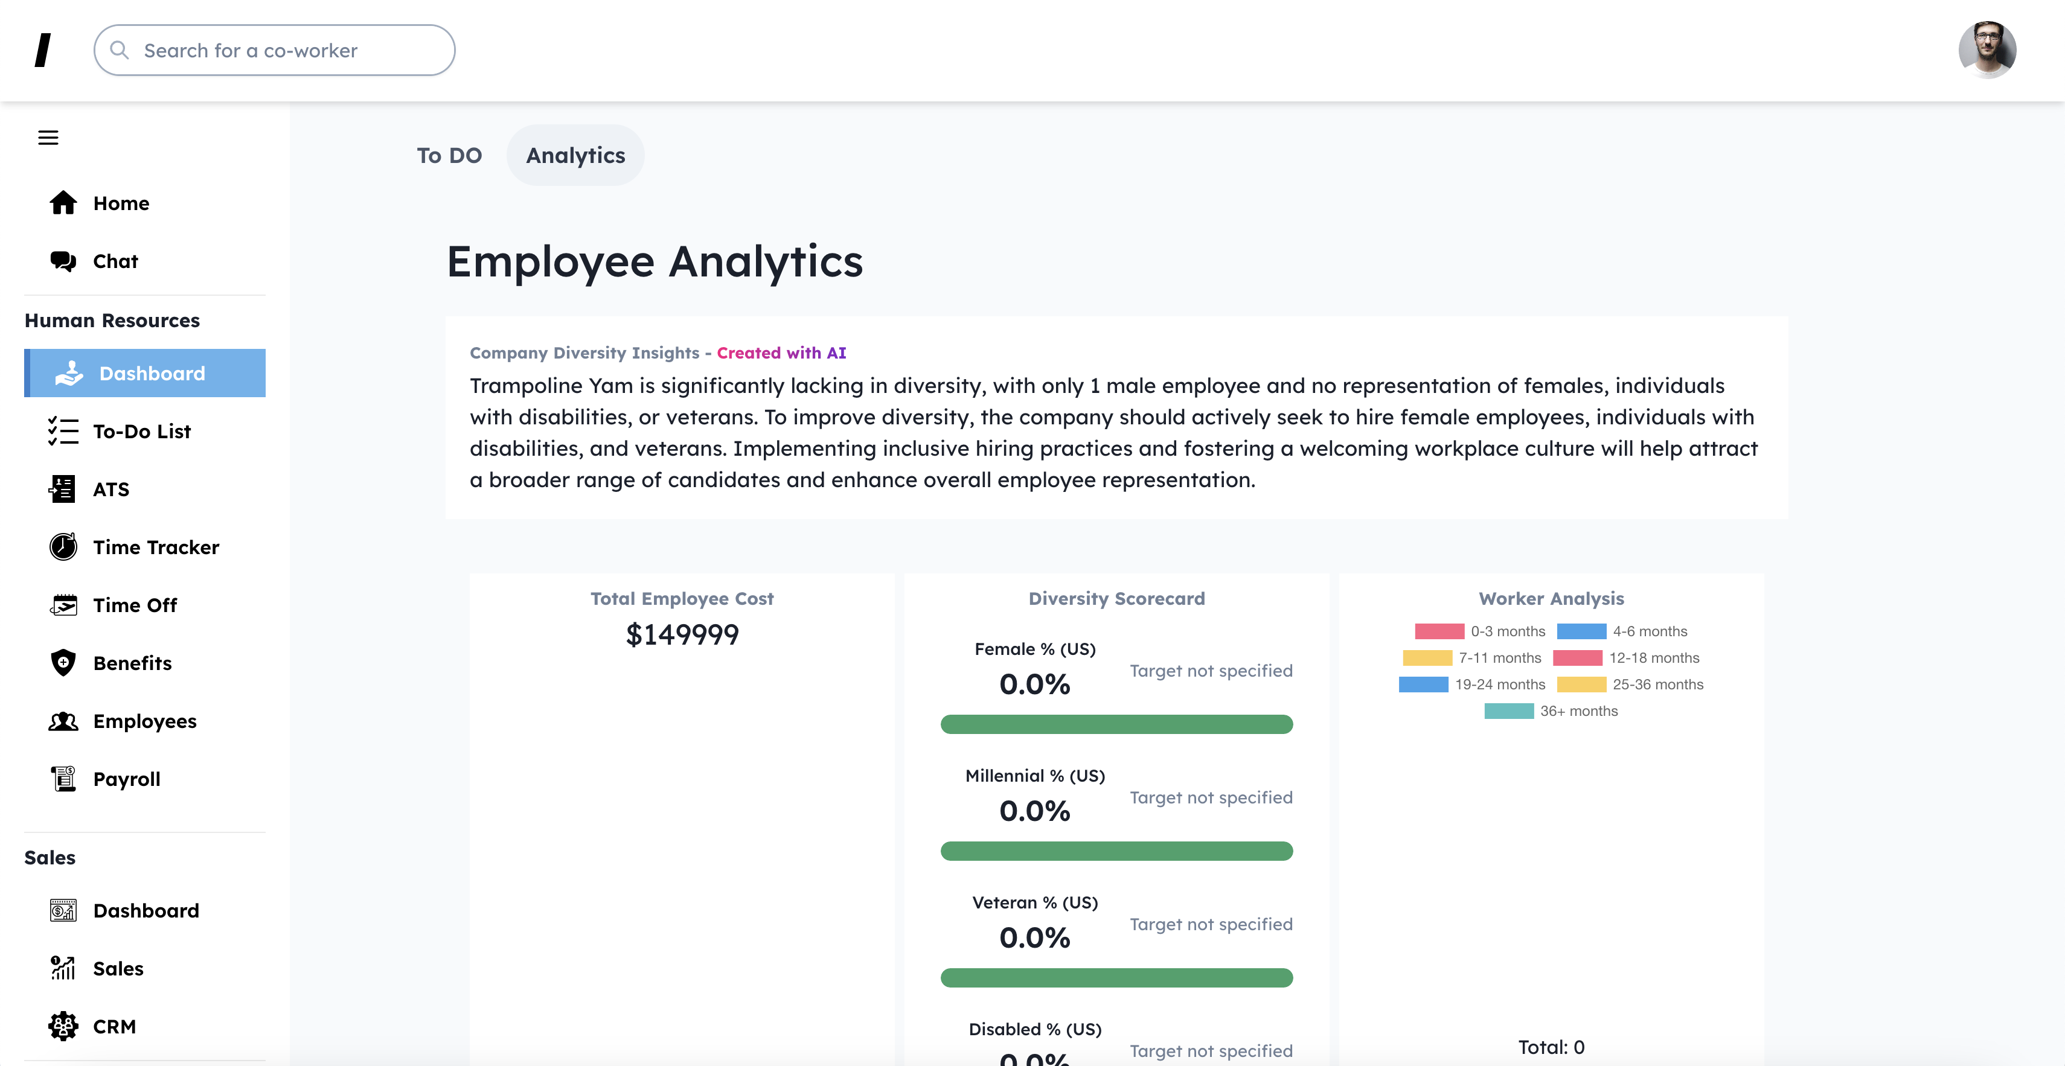This screenshot has width=2065, height=1066.
Task: Click the CRM gear icon
Action: click(63, 1026)
